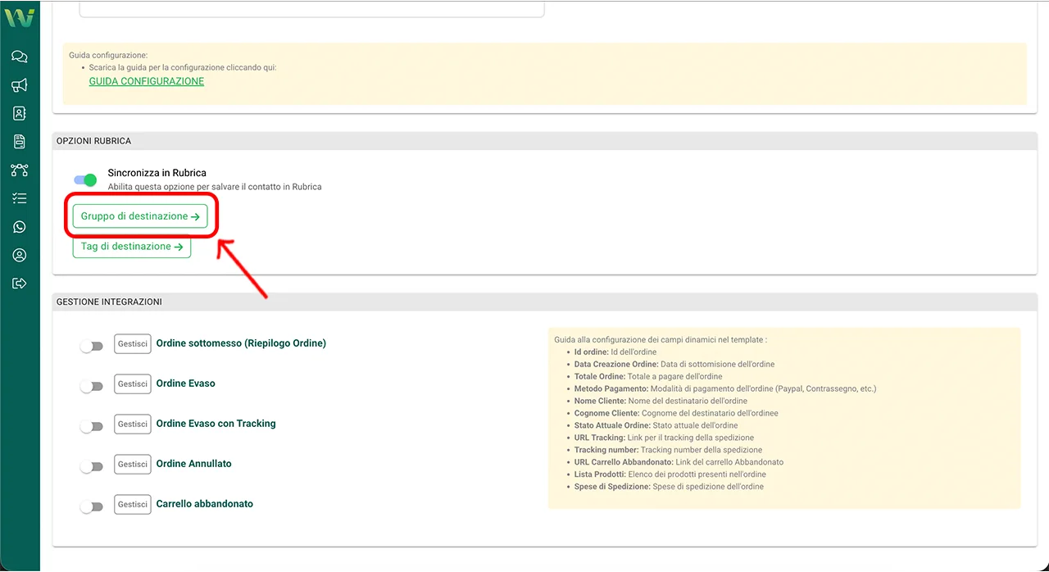This screenshot has height=572, width=1049.
Task: Open the megaphone campaigns icon
Action: coord(20,85)
